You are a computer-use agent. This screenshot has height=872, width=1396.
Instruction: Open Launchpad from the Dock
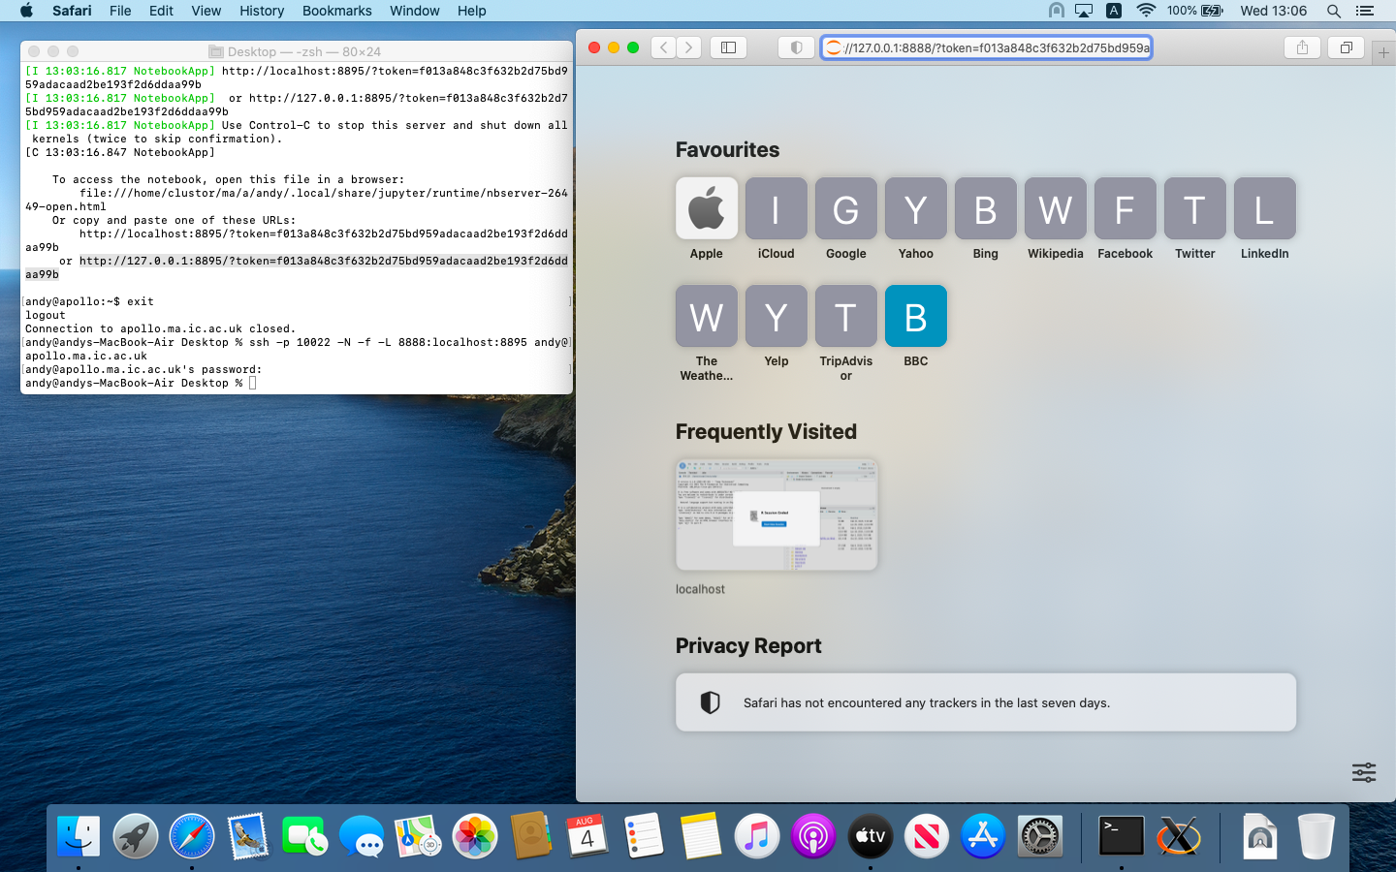pos(135,836)
